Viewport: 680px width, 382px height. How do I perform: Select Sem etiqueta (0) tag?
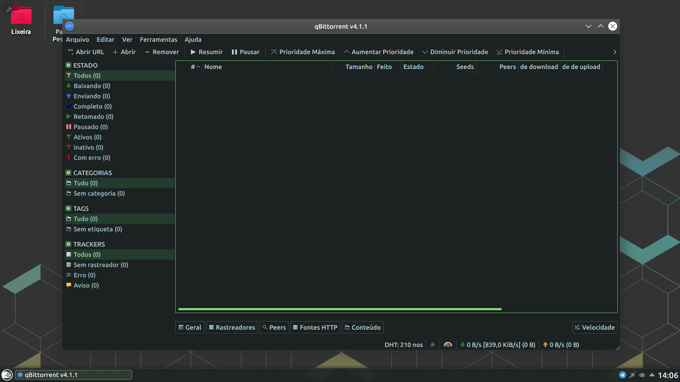tap(120, 229)
